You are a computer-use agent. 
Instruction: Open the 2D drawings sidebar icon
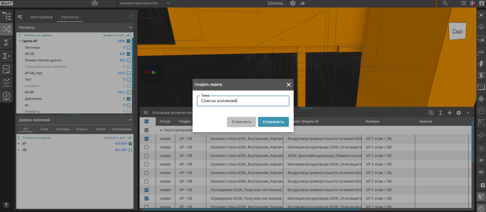tap(6, 69)
